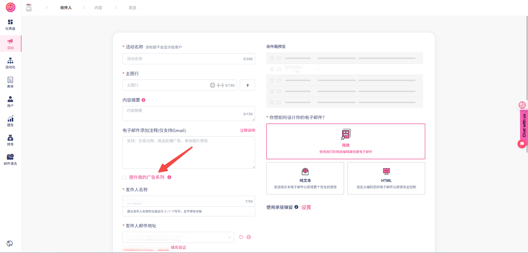Open the personalization variable inserter in subject line
Screen dimensions: 528x253
pyautogui.click(x=220, y=85)
